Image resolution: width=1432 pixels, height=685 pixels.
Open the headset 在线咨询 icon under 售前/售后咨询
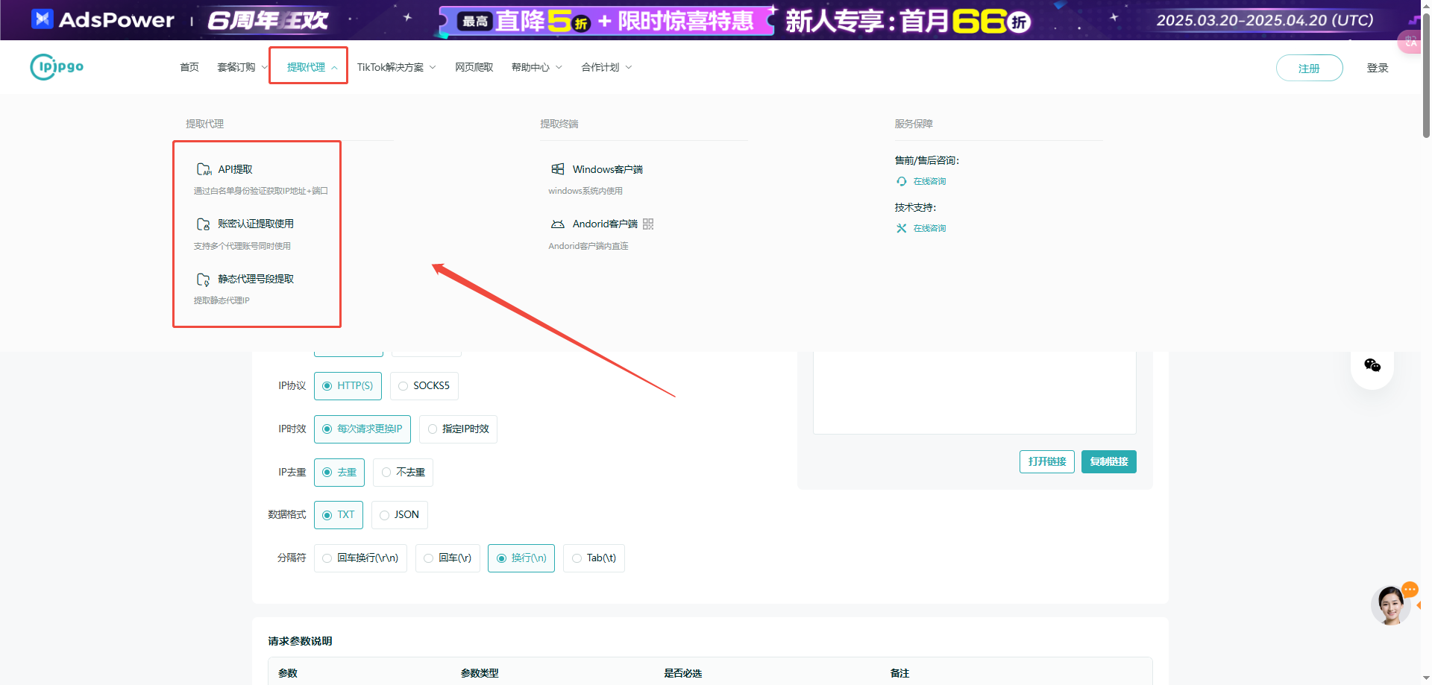[901, 180]
